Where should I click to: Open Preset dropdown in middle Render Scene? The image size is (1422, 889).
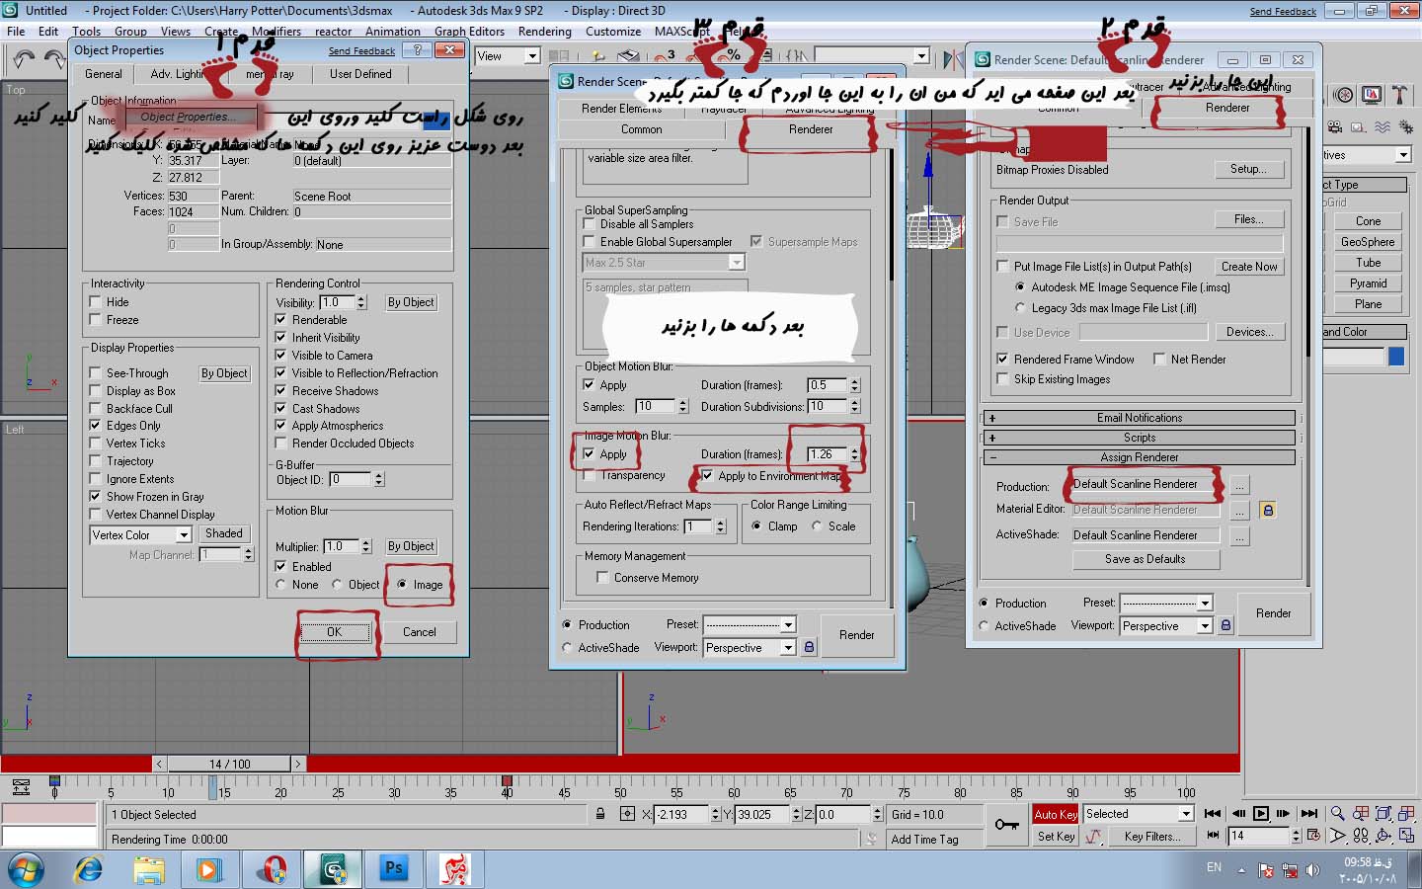[787, 624]
